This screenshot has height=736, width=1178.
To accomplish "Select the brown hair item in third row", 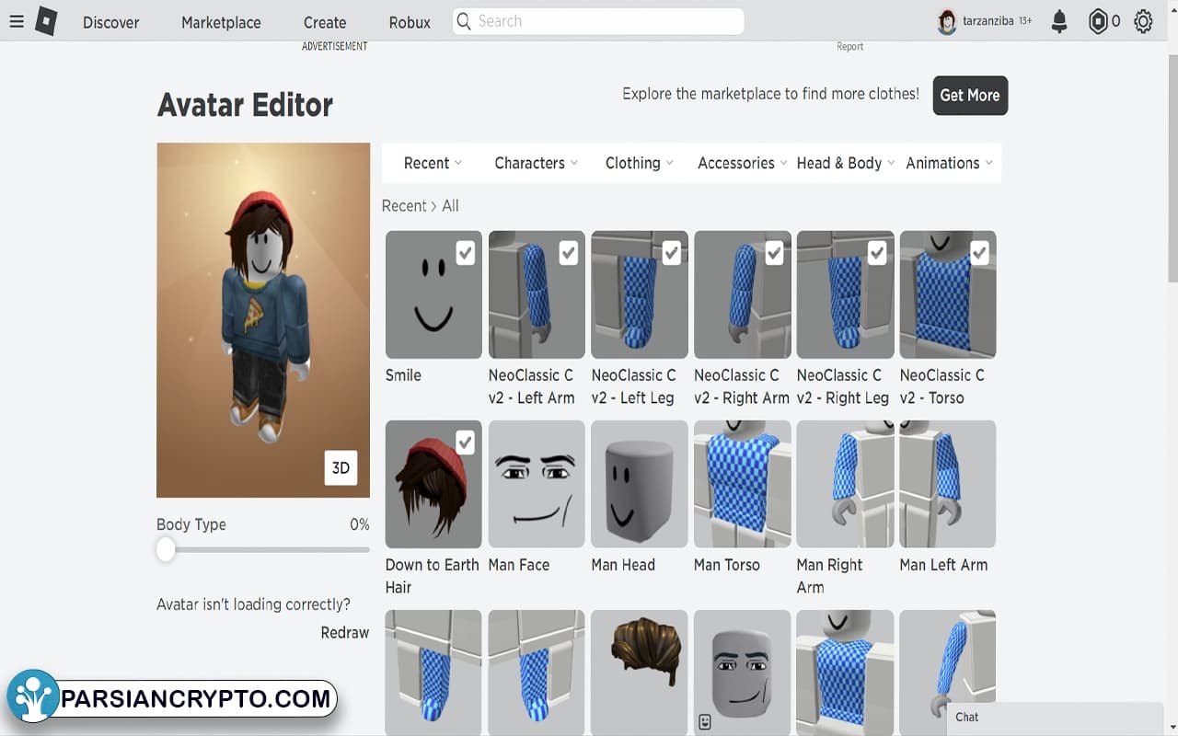I will (x=640, y=672).
